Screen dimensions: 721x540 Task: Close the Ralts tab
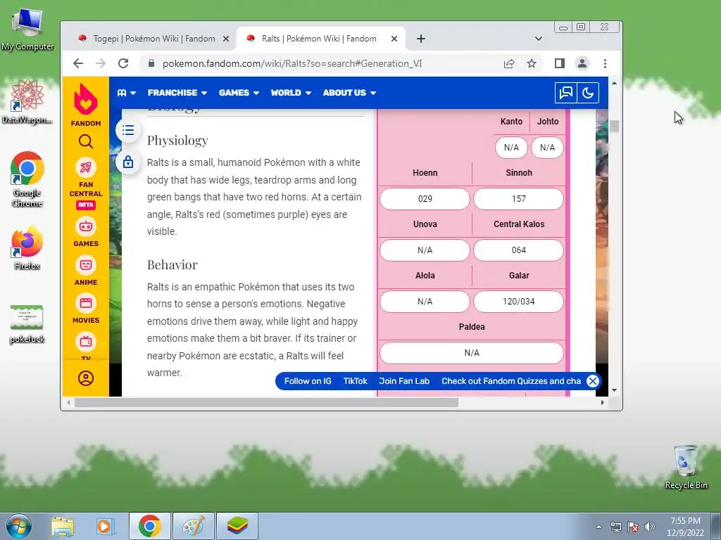click(394, 39)
